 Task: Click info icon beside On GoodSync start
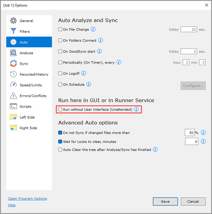99,51
